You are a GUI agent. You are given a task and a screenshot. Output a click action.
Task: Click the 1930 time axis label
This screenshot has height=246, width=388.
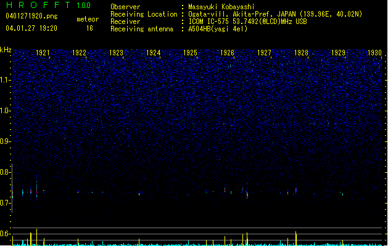coord(374,52)
